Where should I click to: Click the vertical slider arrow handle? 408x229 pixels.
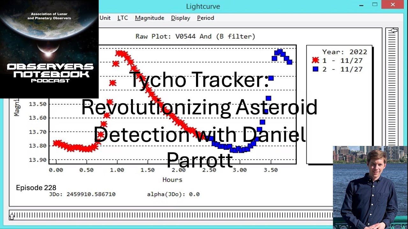pos(393,31)
